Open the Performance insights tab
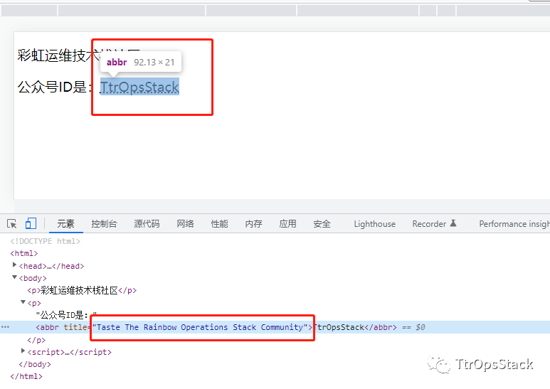550x389 pixels. coord(514,223)
